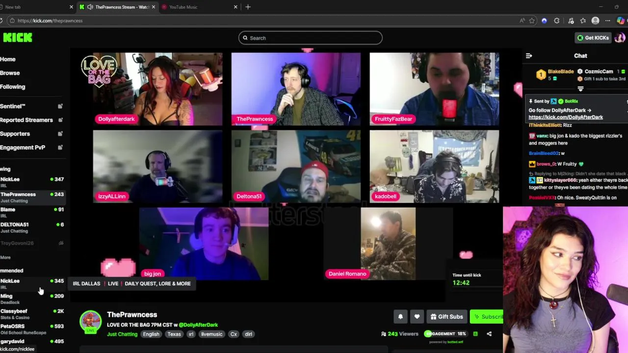Open Sentinel sidebar link

point(13,106)
